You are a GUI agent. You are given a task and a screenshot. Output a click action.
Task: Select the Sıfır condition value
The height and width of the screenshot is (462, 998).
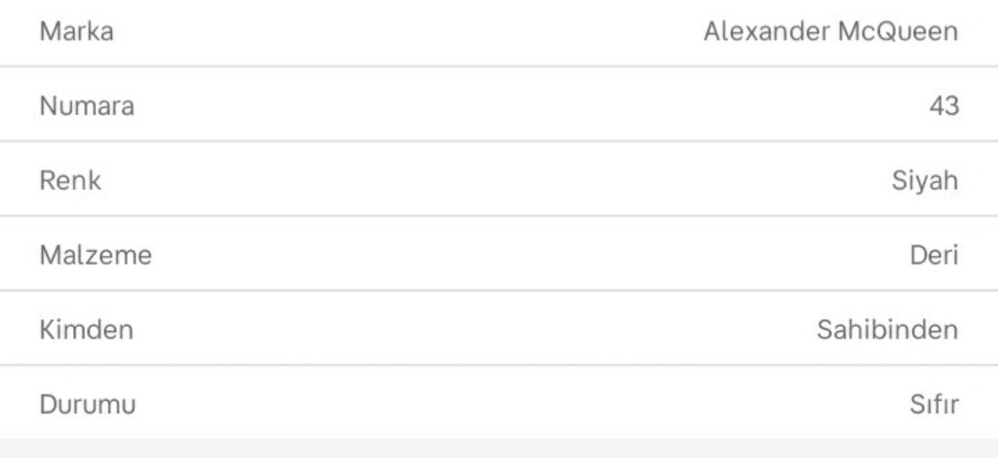coord(935,405)
